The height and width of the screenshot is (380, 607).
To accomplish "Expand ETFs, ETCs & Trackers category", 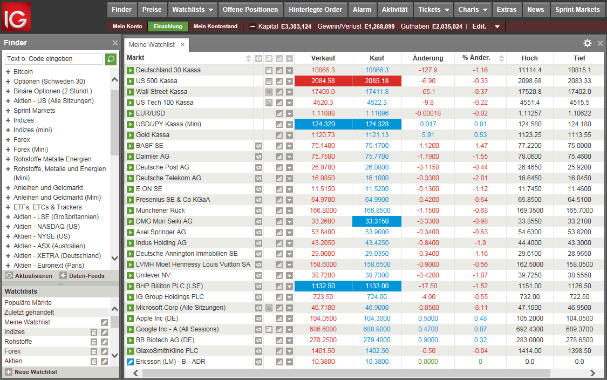I will [8, 207].
